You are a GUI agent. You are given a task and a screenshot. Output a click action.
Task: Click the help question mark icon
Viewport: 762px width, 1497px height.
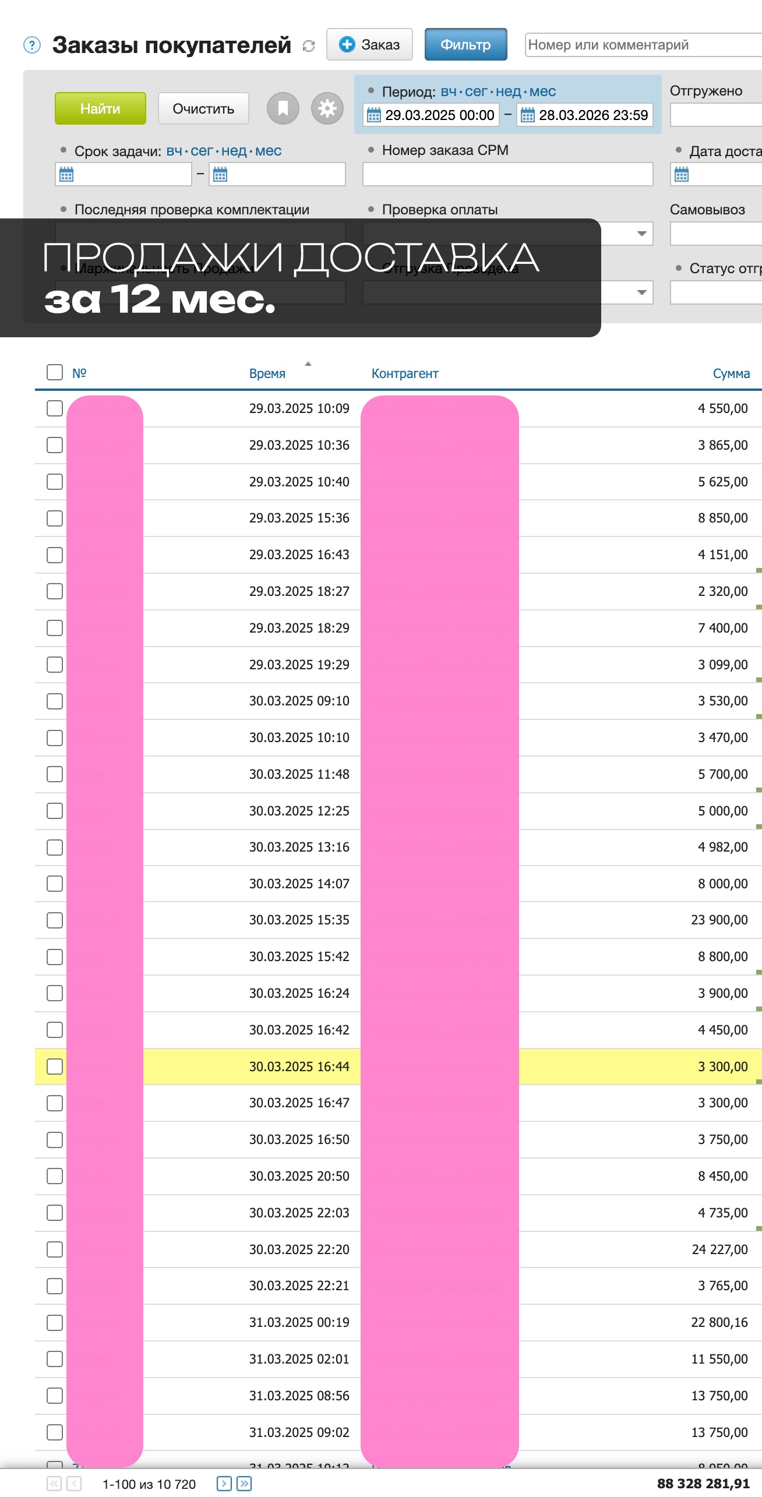pos(32,45)
